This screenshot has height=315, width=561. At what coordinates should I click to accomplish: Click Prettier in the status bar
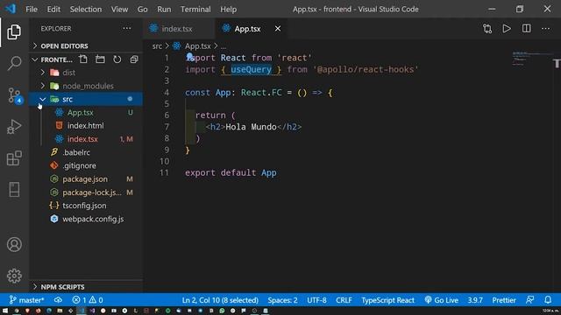[504, 300]
